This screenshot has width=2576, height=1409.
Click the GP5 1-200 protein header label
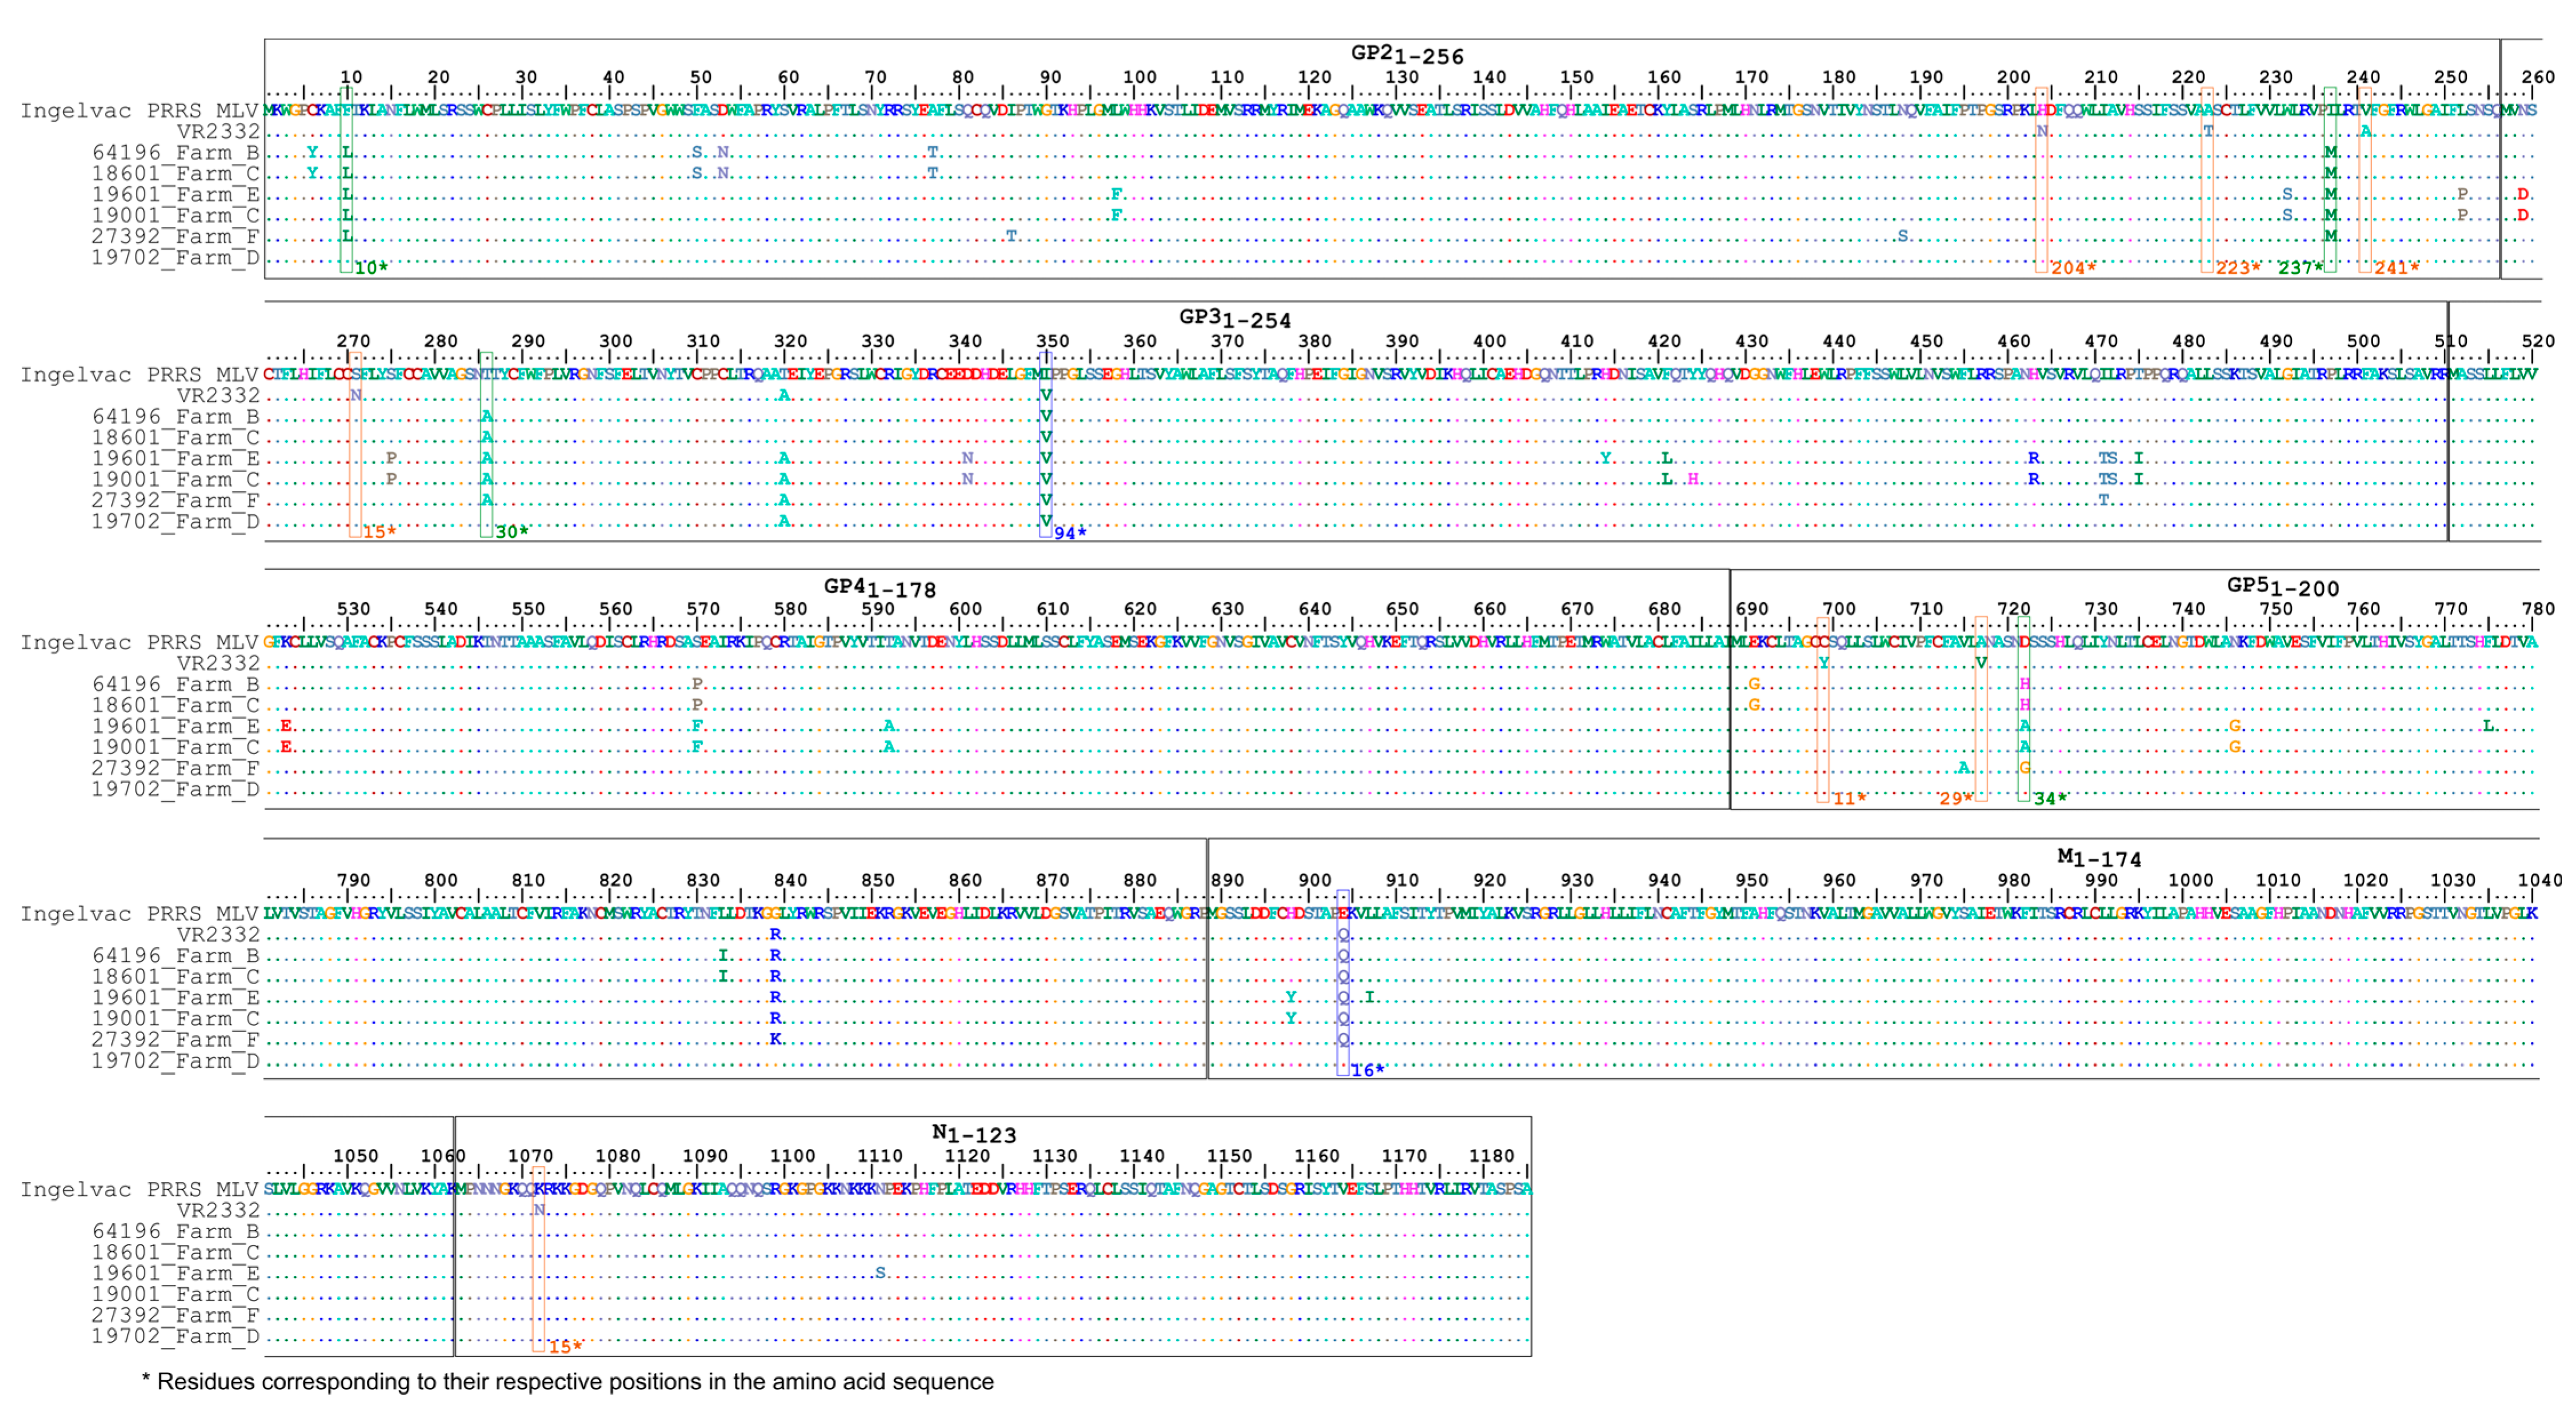point(2282,587)
